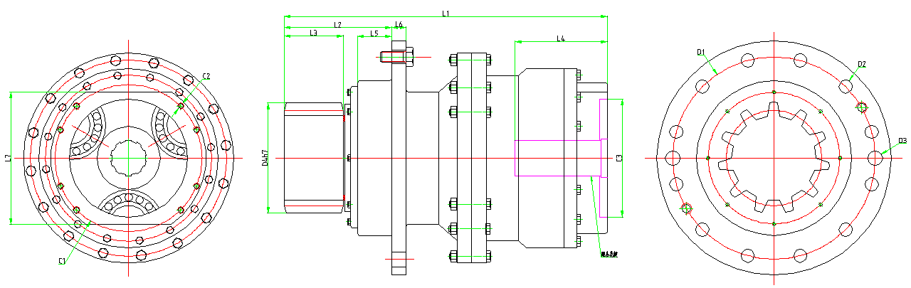Click the horizontal bolt atop the side-view flange

397,56
